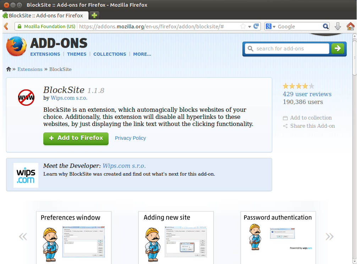Click the browser home icon
This screenshot has height=264, width=357.
point(350,26)
